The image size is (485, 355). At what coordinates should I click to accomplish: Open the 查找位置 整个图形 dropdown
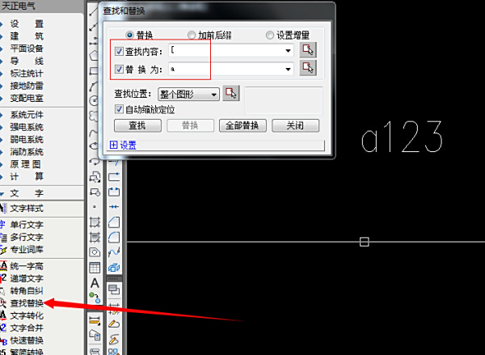[x=188, y=94]
